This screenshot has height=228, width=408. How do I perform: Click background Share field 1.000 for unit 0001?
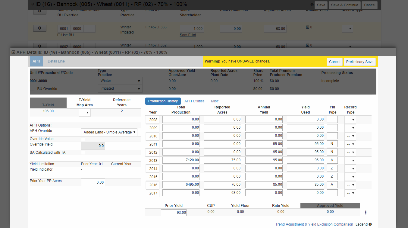[192, 29]
